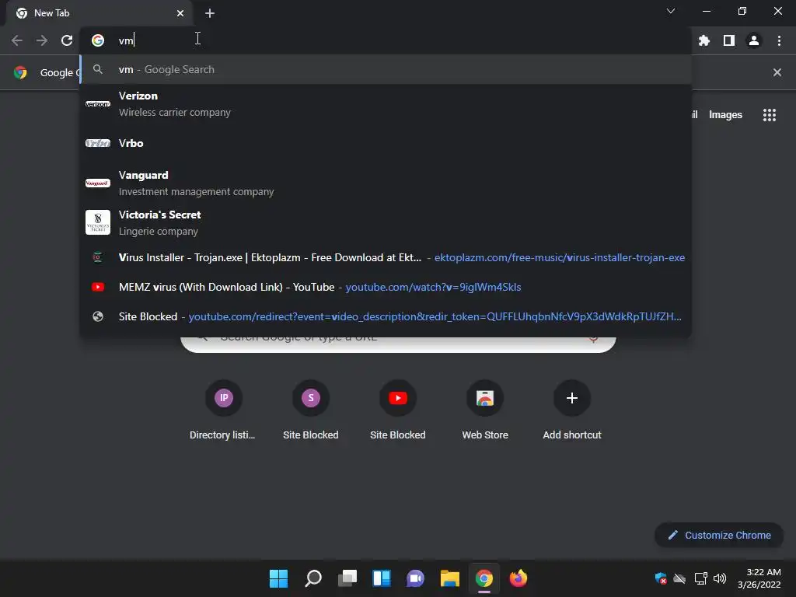
Task: Click the Google Chrome infobar logo
Action: tap(20, 72)
